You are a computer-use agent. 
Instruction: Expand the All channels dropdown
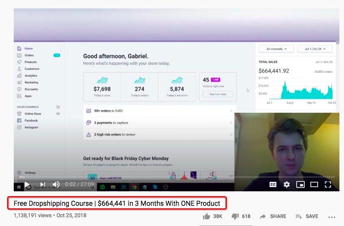tap(276, 49)
